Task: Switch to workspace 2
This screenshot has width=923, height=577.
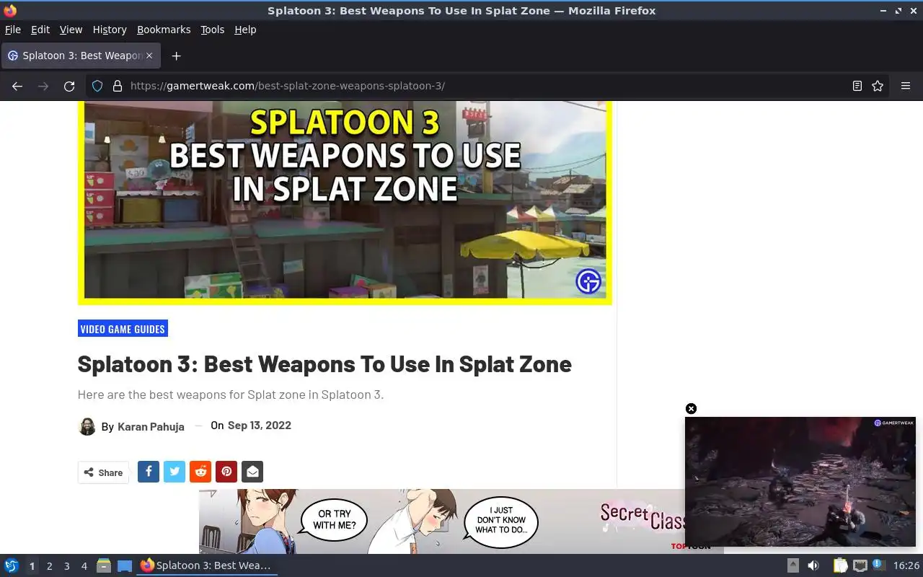Action: (x=49, y=566)
